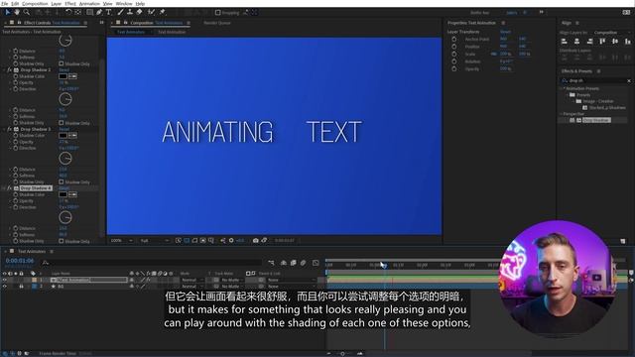
Task: Select the Clone Stamp tool
Action: click(x=130, y=12)
